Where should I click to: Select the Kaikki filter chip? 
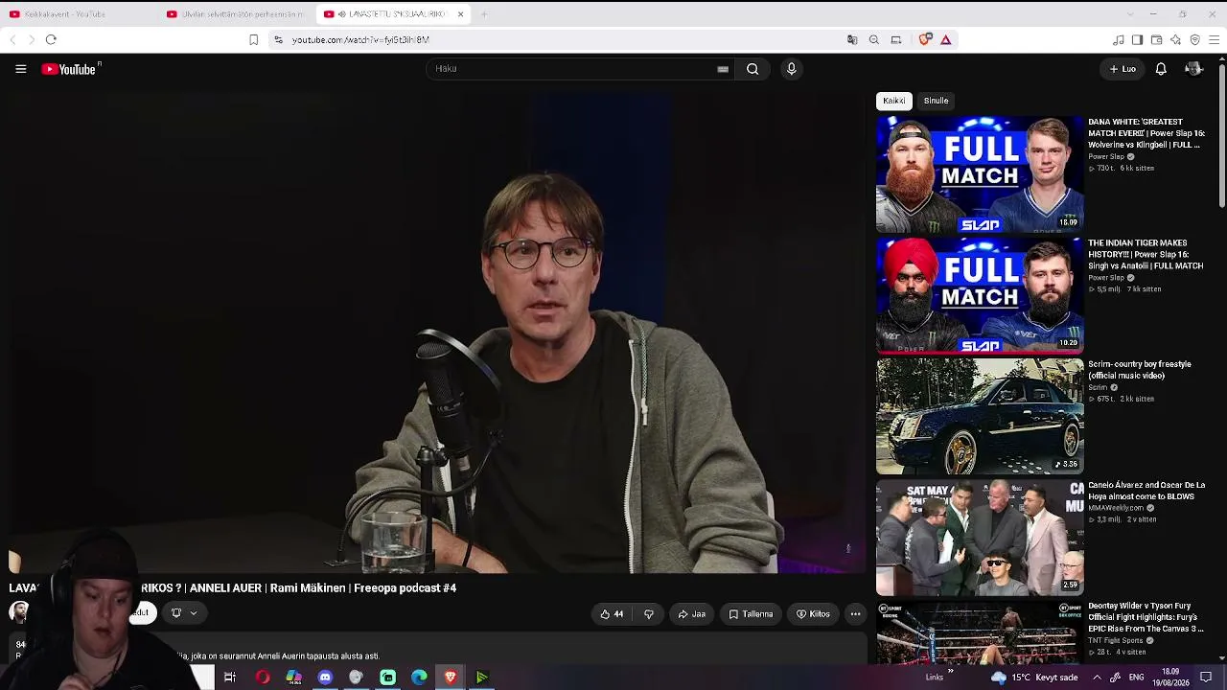tap(894, 101)
